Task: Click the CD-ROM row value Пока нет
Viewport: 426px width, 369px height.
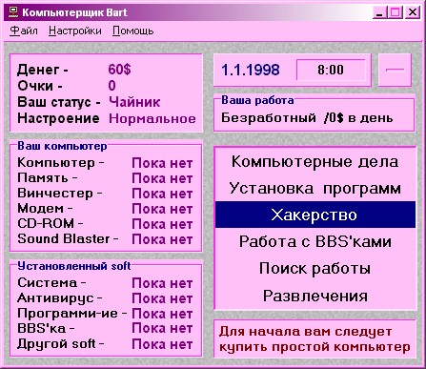Action: [x=162, y=224]
